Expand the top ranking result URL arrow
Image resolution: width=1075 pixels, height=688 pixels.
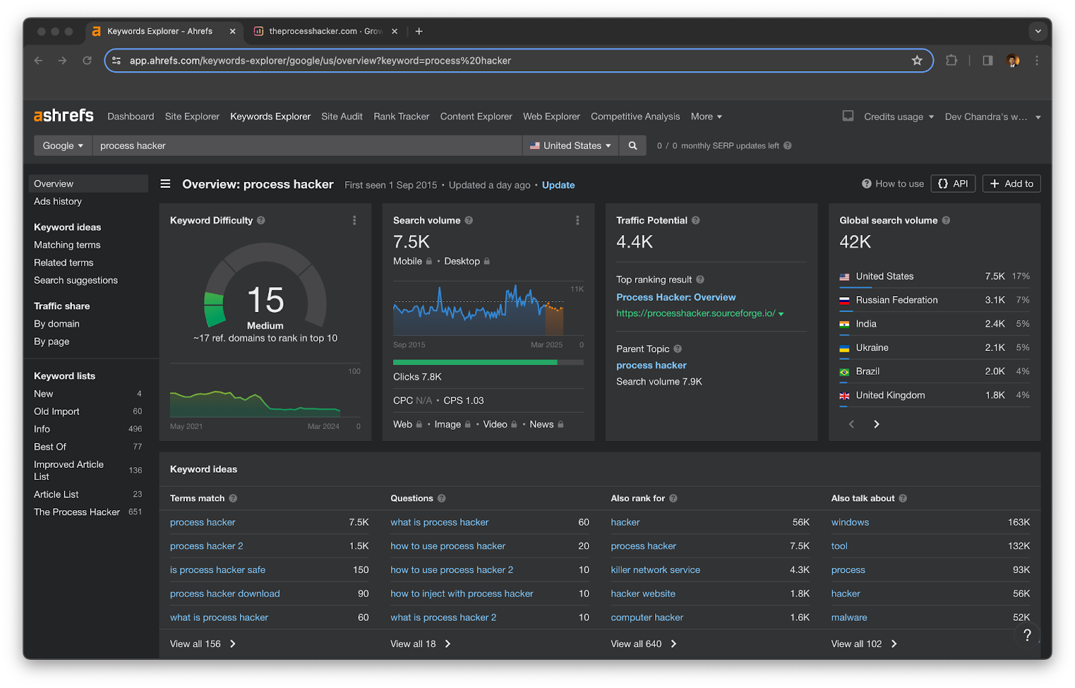click(781, 314)
